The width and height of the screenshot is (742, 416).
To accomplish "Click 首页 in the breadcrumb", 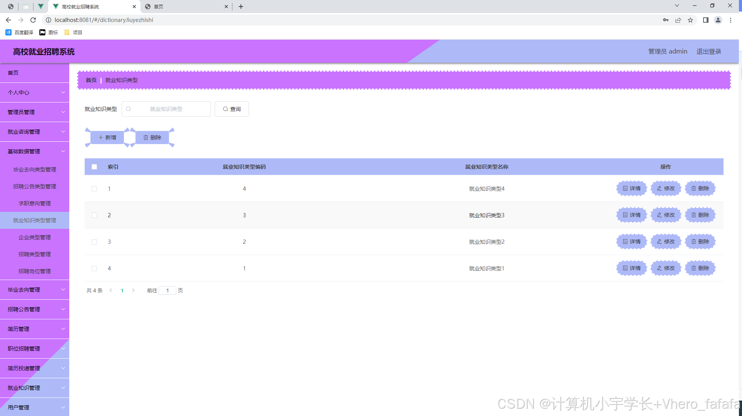I will (91, 80).
